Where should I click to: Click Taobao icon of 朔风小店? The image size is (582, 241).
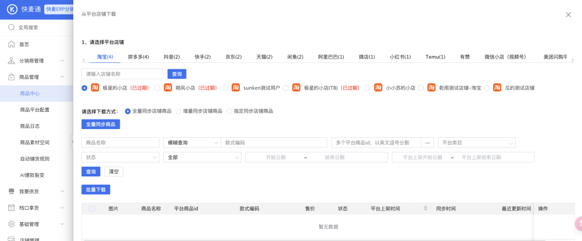[x=168, y=88]
